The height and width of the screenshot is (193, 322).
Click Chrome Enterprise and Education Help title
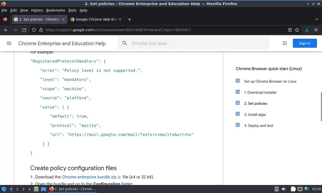click(x=62, y=43)
